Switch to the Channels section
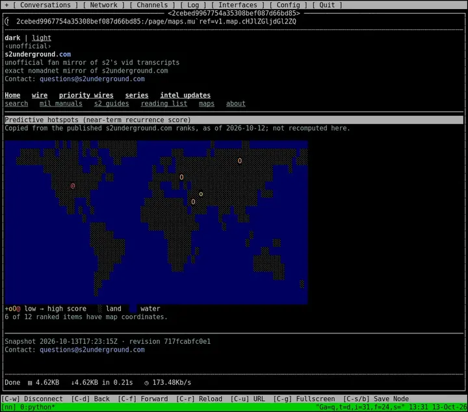Screen dimensions: 468x412 [x=152, y=5]
